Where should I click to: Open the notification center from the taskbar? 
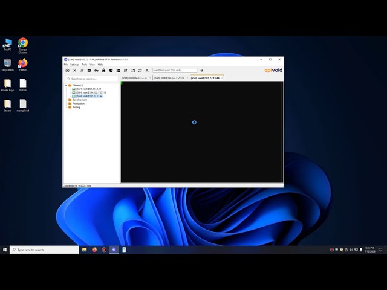[380, 250]
